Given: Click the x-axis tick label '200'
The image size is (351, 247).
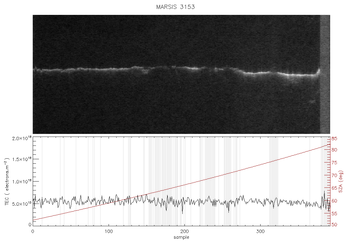Looking at the screenshot, I should (x=184, y=231).
